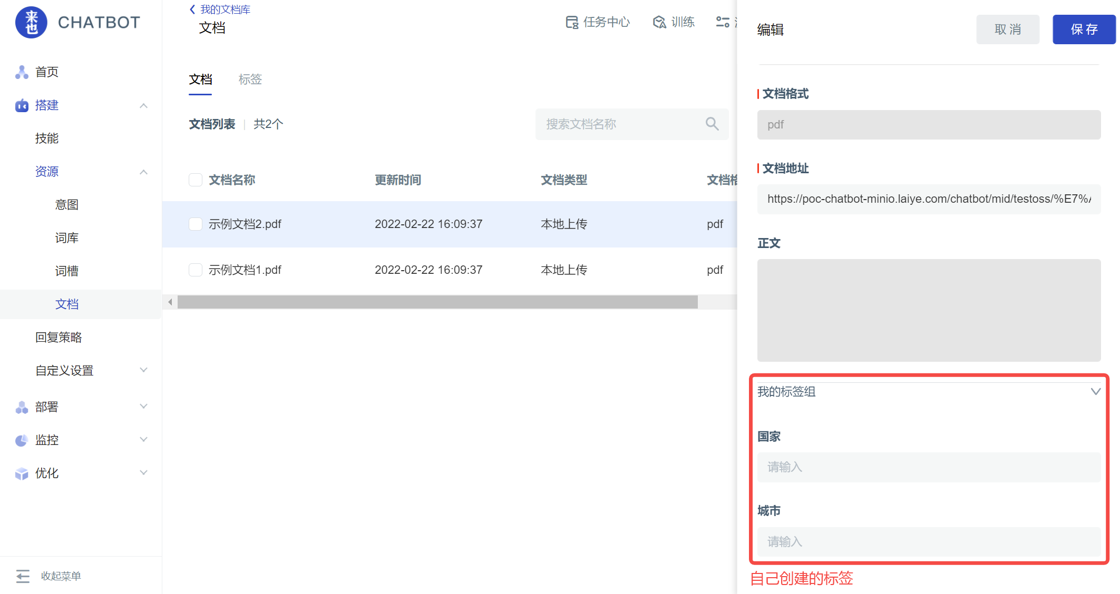Click the 任务中心 task center icon
This screenshot has height=594, width=1120.
tap(572, 22)
